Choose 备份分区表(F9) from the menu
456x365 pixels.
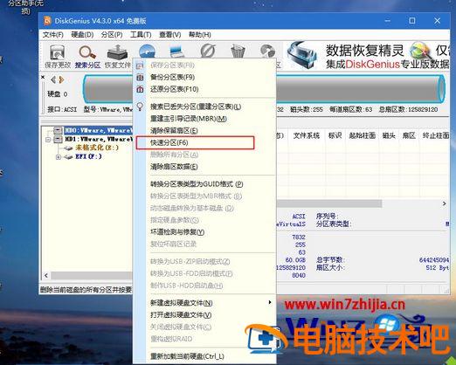204,78
